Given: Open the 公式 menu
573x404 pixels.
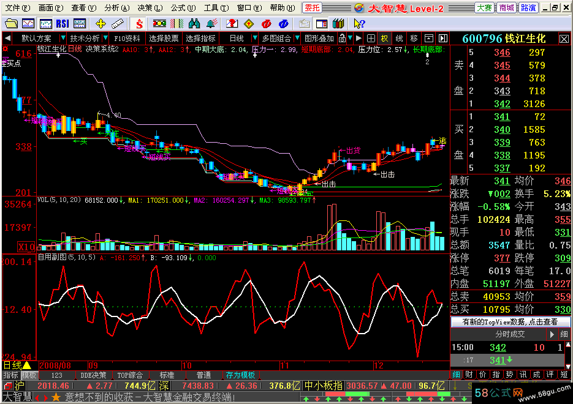Looking at the screenshot, I should [x=183, y=8].
